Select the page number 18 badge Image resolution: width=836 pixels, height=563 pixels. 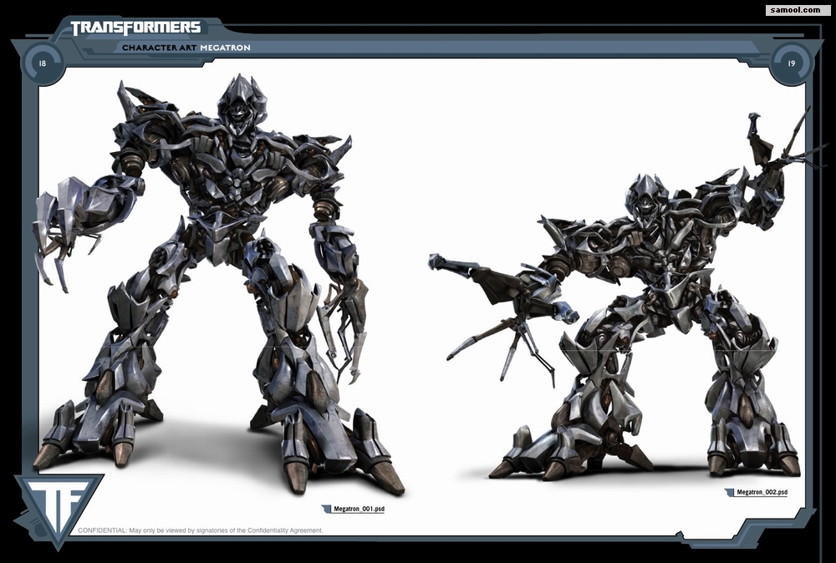coord(42,63)
